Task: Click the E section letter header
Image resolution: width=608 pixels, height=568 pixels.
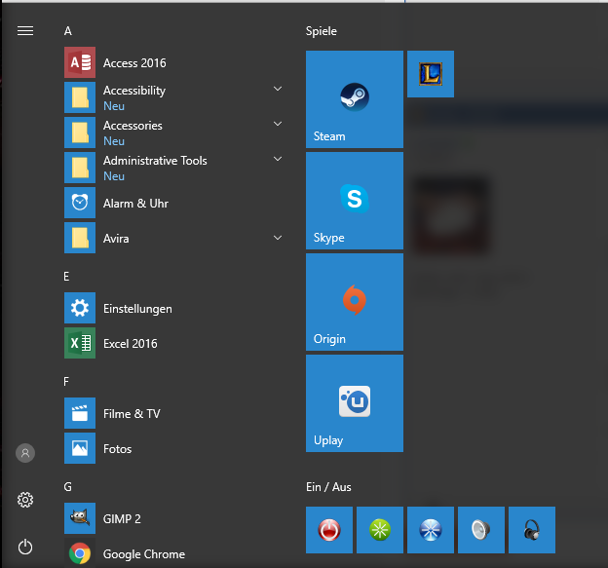Action: (66, 277)
